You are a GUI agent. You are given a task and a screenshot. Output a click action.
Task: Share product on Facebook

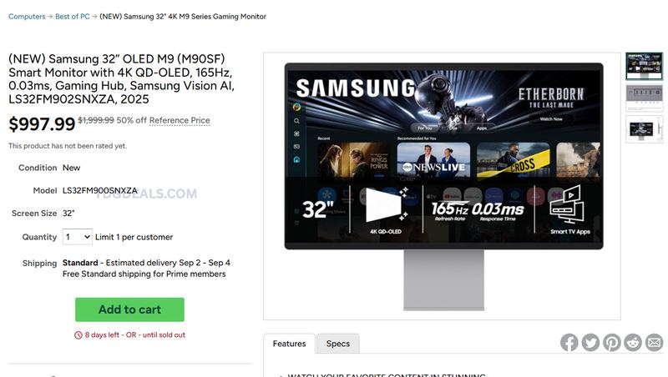pyautogui.click(x=569, y=343)
